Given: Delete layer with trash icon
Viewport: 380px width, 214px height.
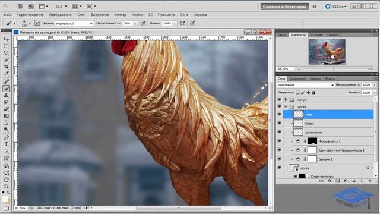Looking at the screenshot, I should click(369, 181).
